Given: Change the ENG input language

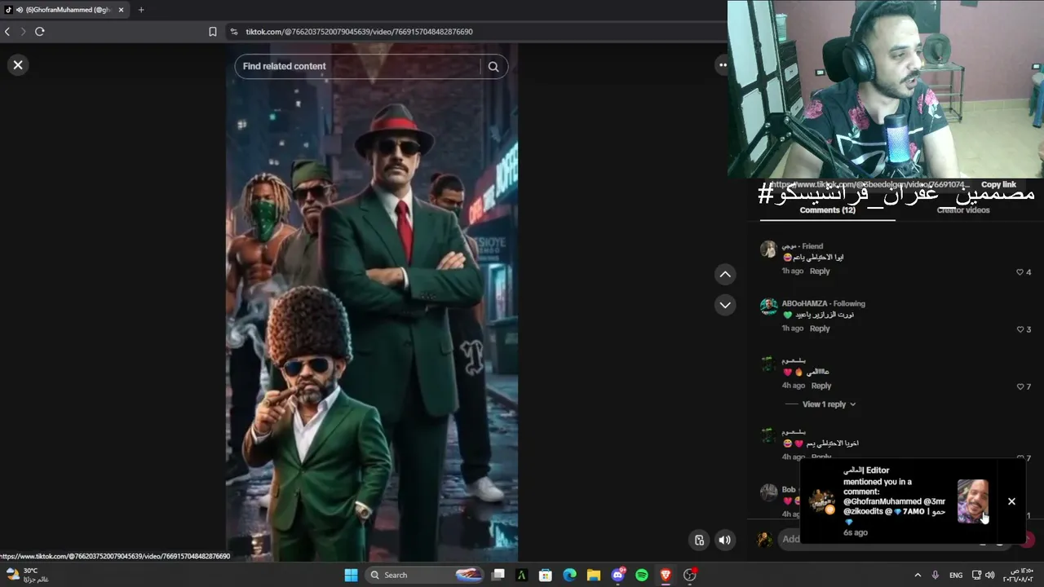Looking at the screenshot, I should (955, 575).
